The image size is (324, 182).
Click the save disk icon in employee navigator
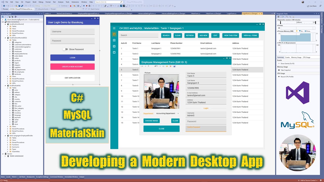(x=174, y=66)
